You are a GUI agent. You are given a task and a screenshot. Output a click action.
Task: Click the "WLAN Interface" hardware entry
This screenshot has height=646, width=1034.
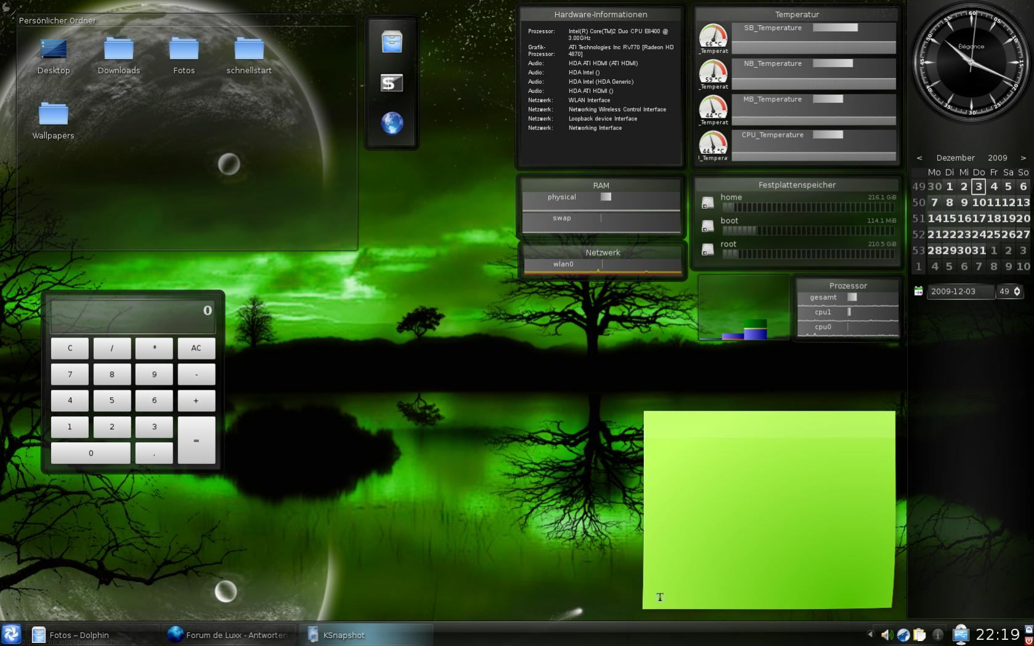[x=589, y=100]
